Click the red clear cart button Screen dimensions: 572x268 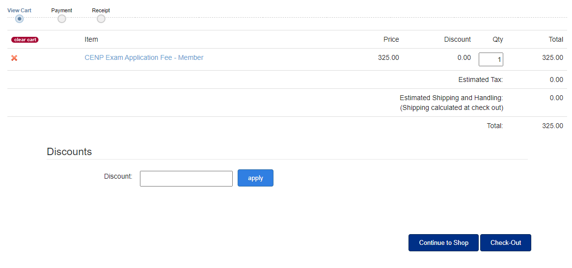click(x=25, y=40)
